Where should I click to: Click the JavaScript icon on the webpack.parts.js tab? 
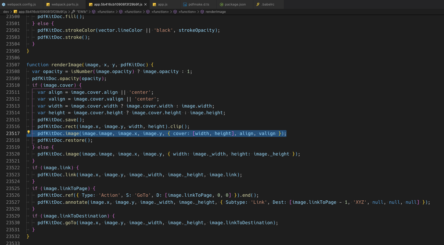48,4
